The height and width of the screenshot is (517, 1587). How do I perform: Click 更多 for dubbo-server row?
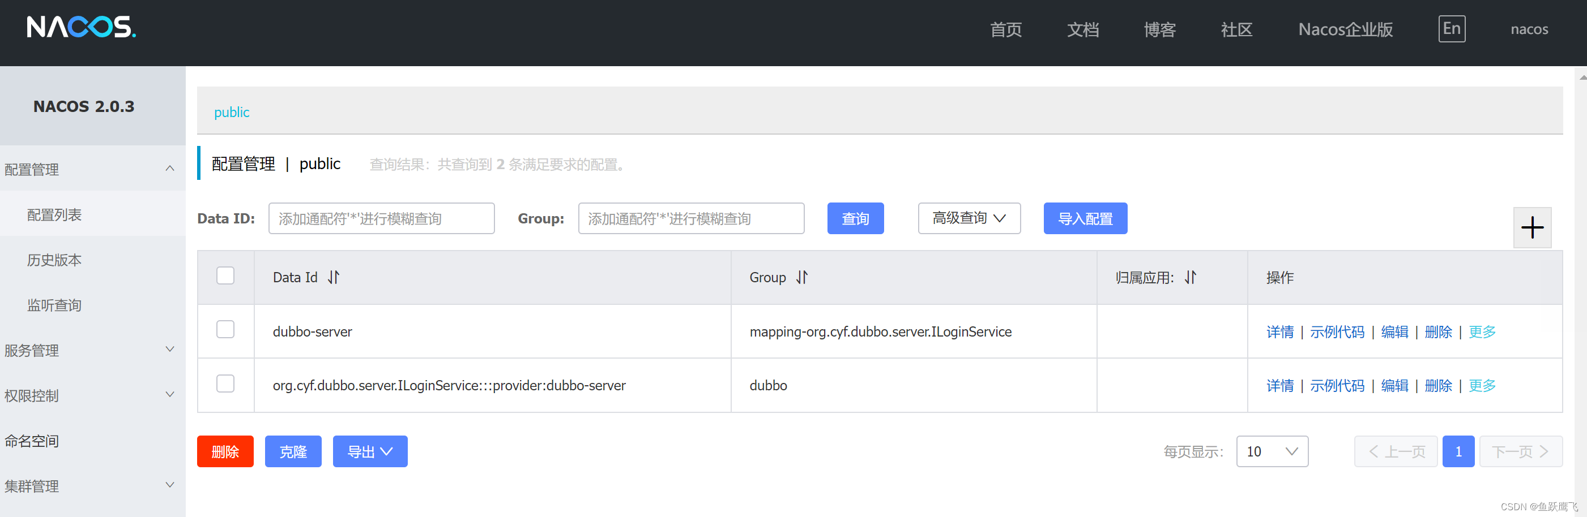pos(1482,331)
